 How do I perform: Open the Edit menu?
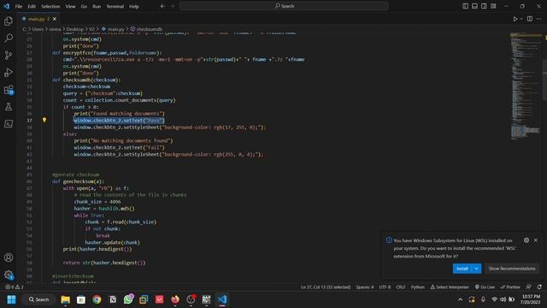[32, 6]
